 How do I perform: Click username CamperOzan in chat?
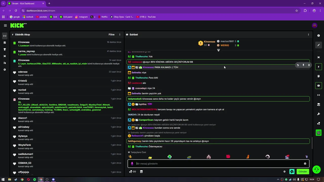pyautogui.click(x=146, y=120)
